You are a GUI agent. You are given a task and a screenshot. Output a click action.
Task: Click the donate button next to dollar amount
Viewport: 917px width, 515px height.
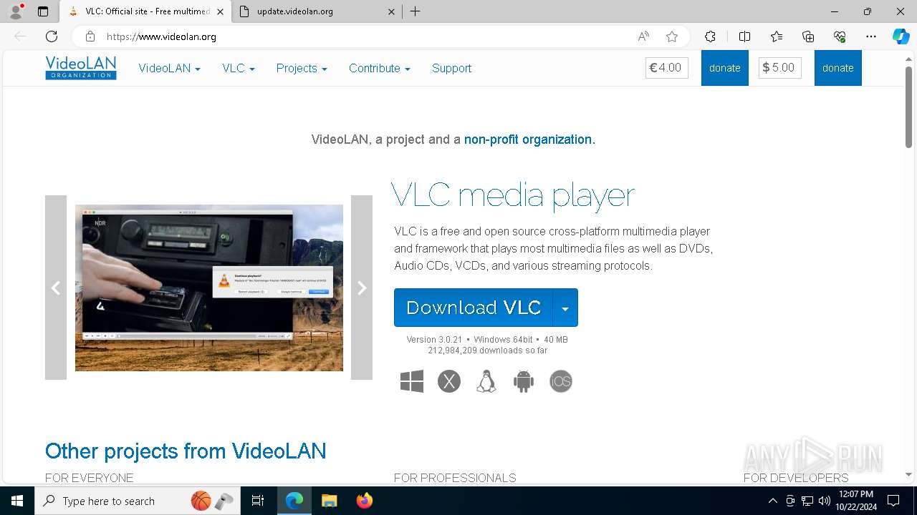pos(838,68)
